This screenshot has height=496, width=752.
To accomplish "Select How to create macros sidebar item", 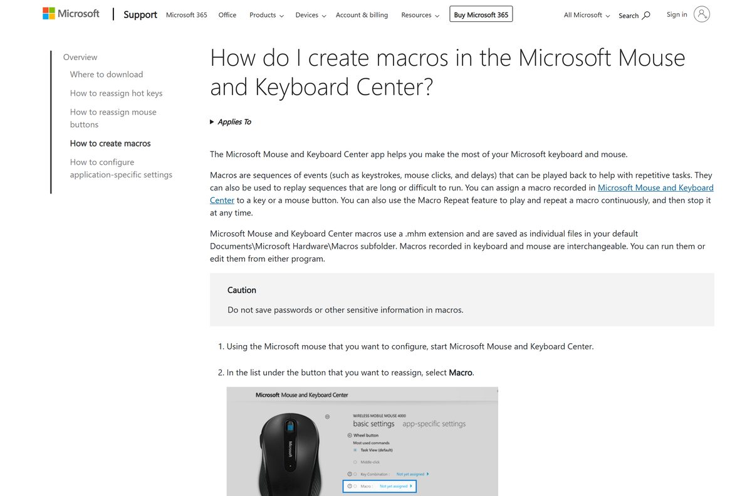I will pos(110,143).
